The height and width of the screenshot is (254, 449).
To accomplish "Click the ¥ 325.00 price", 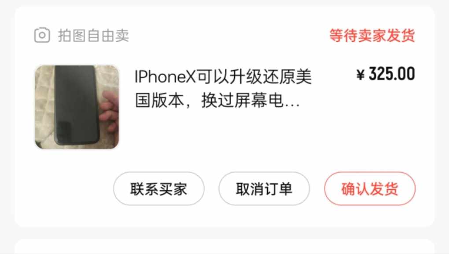I will point(386,74).
